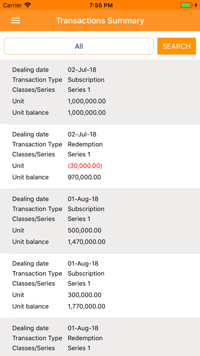This screenshot has width=200, height=356.
Task: Open the All filter dropdown
Action: coord(79,46)
